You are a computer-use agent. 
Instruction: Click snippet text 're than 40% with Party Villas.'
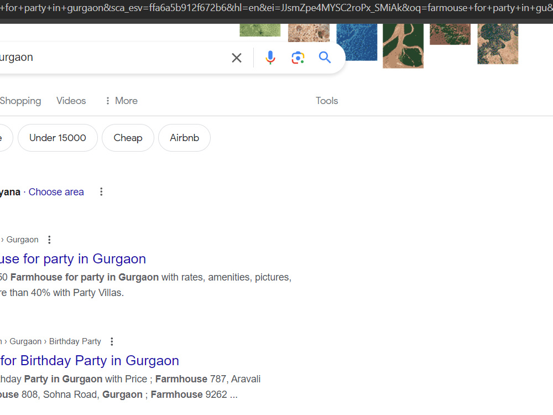(x=62, y=293)
